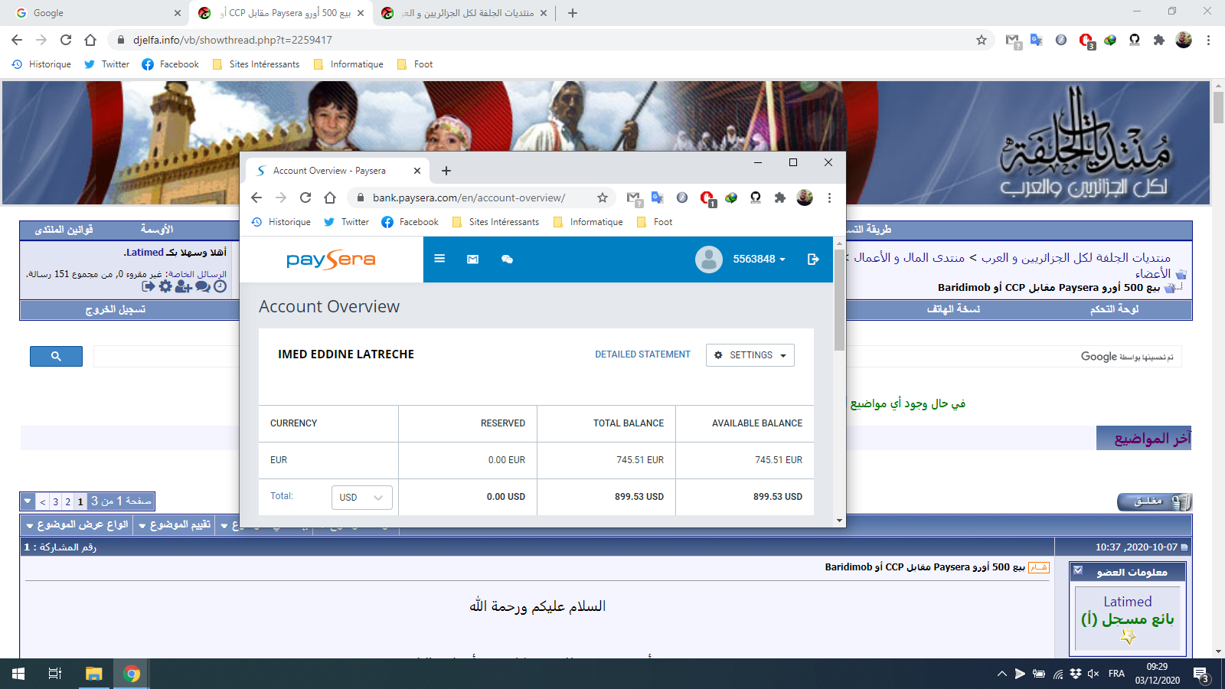Click the Paysera address bar URL
Screen dimensions: 1225x689
click(x=469, y=198)
